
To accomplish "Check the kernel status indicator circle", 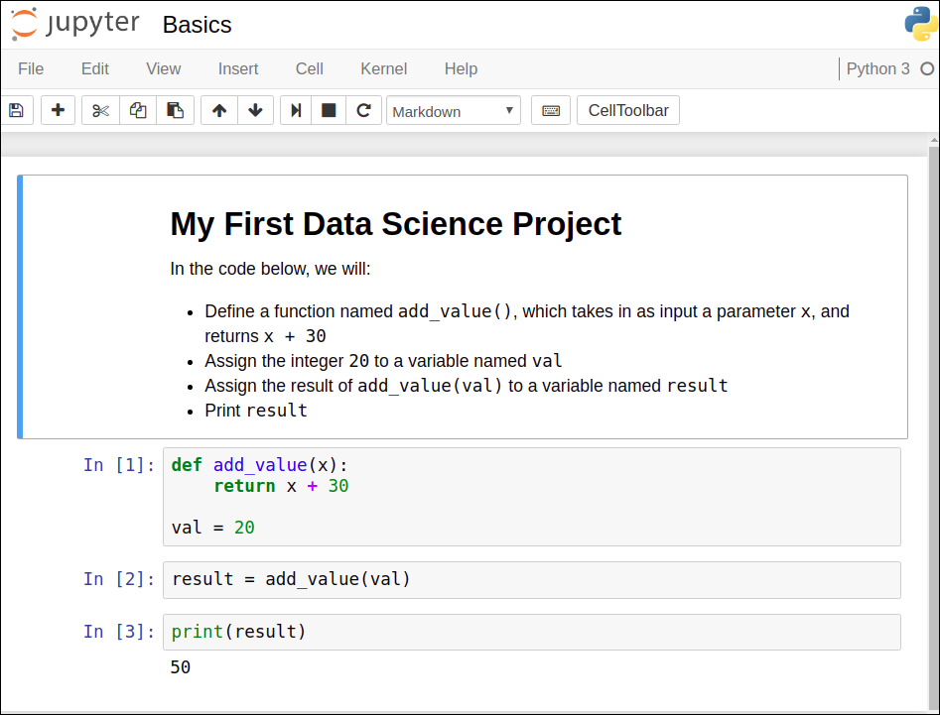I will pos(929,68).
